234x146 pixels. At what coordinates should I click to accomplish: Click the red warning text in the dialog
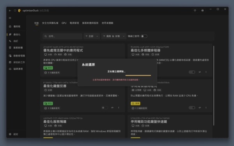click(116, 80)
